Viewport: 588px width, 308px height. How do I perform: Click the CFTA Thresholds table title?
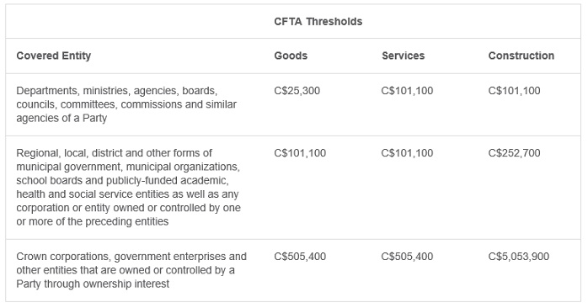tap(318, 22)
